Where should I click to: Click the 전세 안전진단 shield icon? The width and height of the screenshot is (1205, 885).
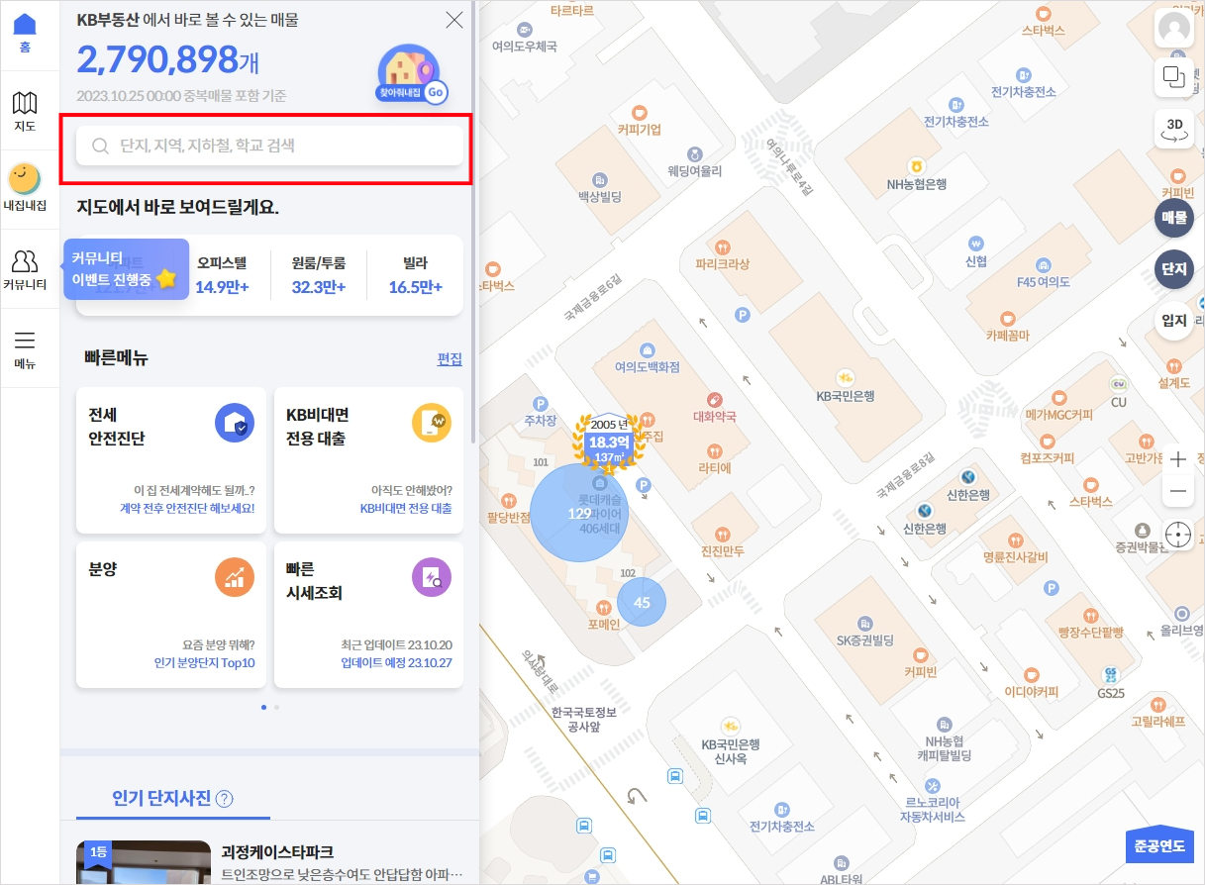[x=235, y=424]
